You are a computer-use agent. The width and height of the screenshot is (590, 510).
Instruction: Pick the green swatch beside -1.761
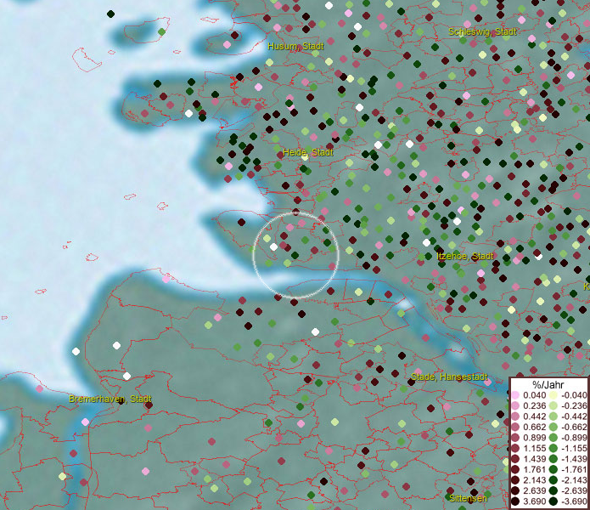553,470
